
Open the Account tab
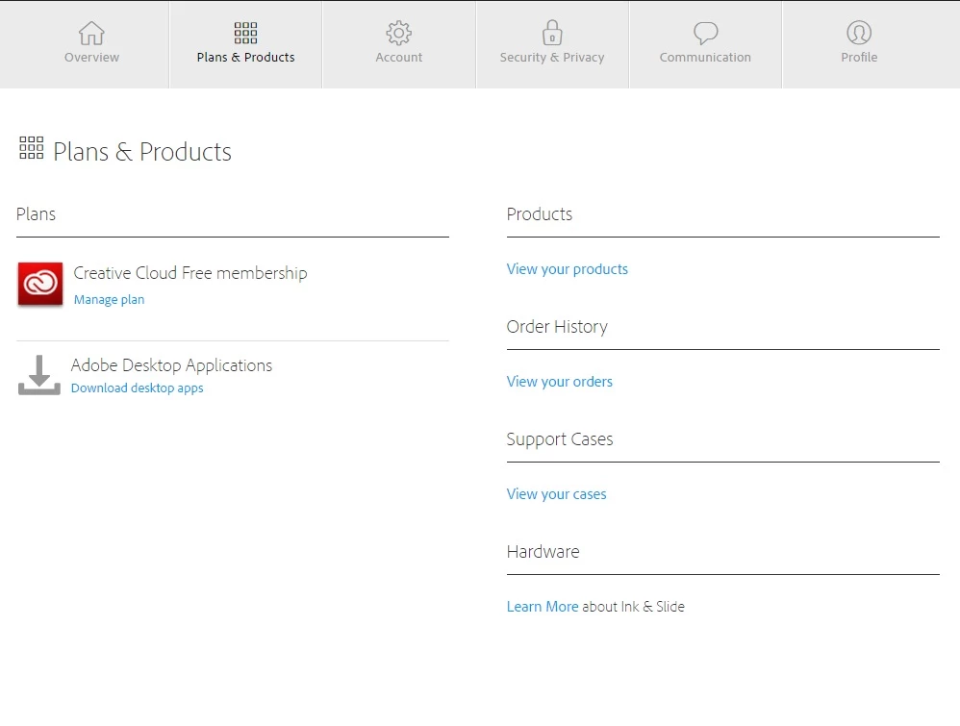pyautogui.click(x=398, y=58)
